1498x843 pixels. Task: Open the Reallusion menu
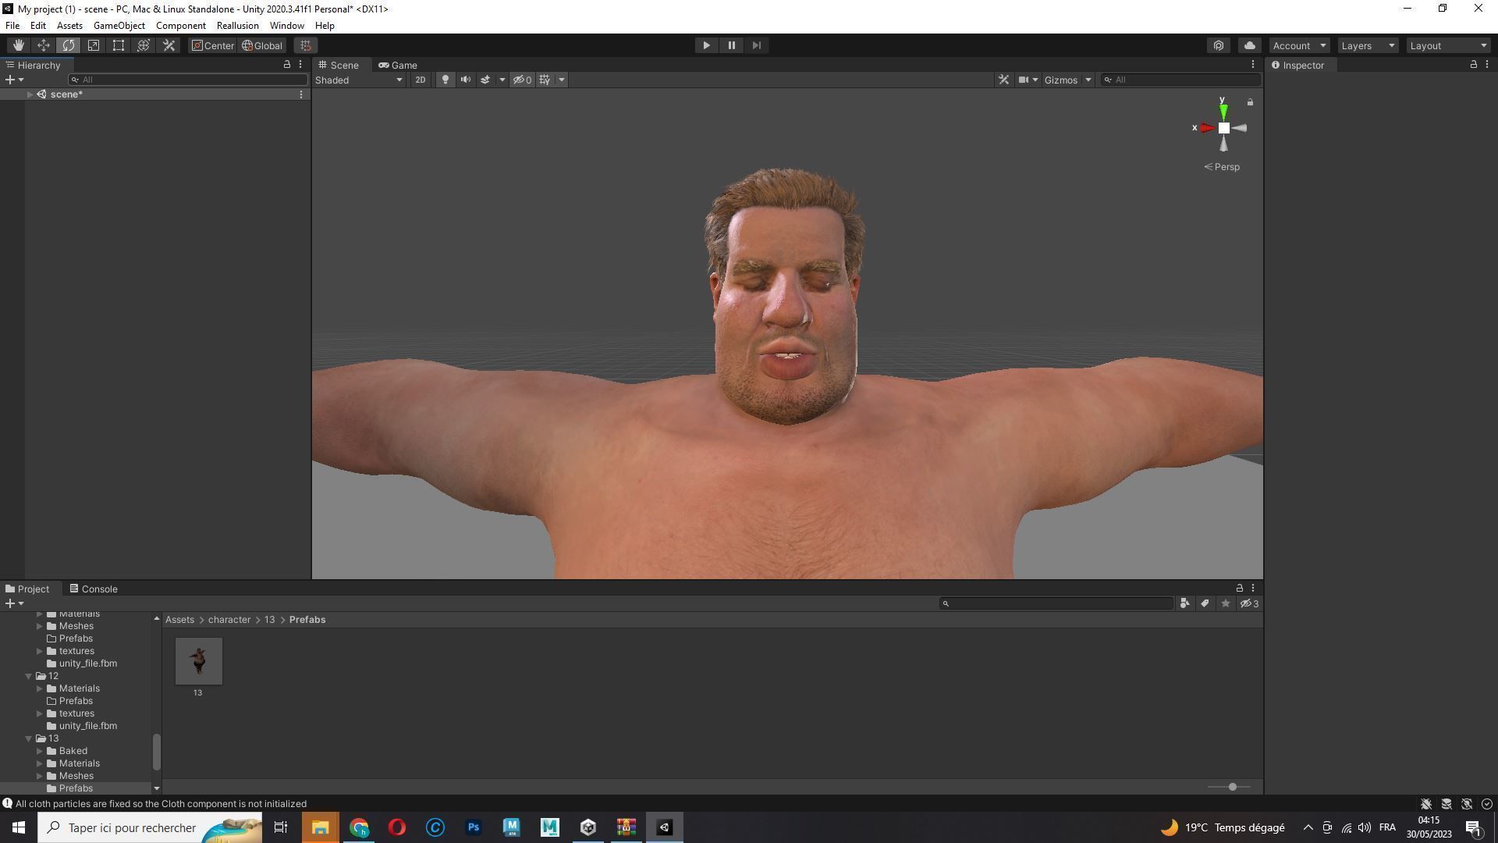click(x=238, y=26)
